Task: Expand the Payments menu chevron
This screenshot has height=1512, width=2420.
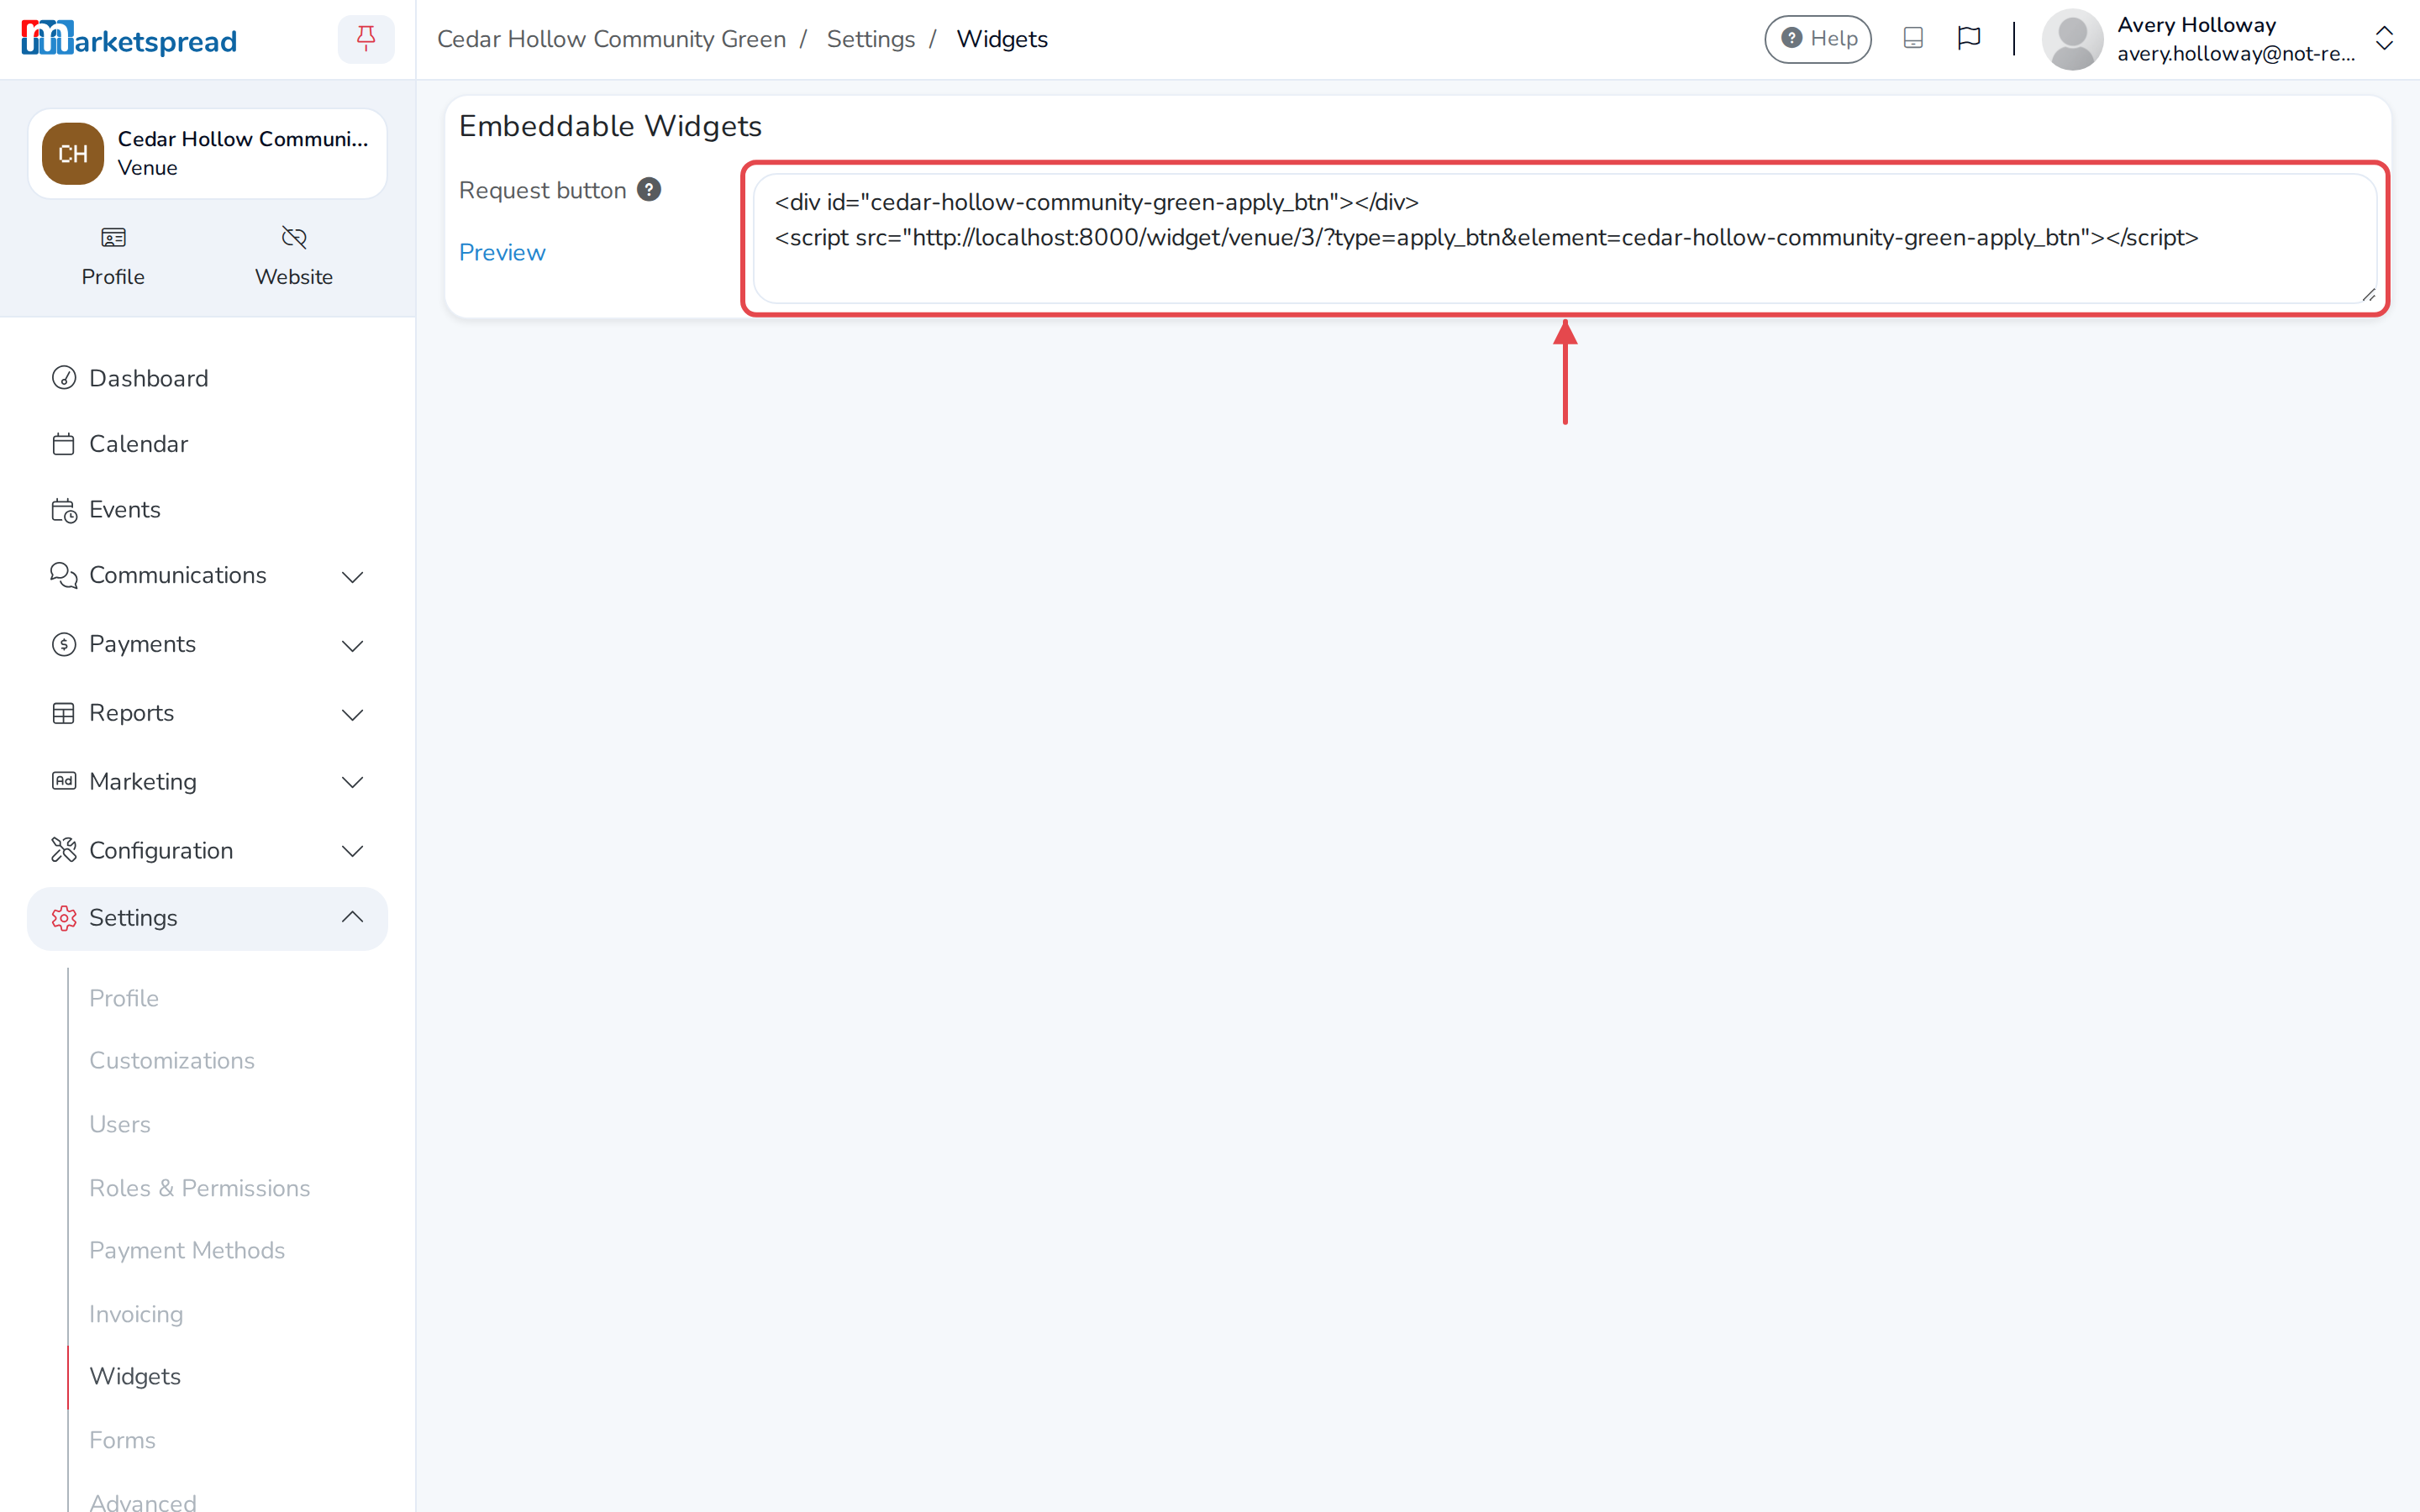Action: click(x=352, y=645)
